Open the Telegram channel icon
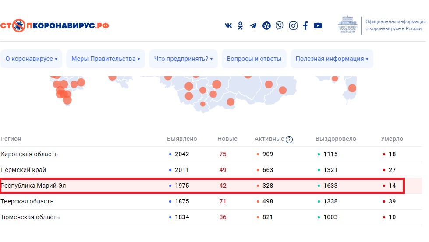 tap(253, 26)
